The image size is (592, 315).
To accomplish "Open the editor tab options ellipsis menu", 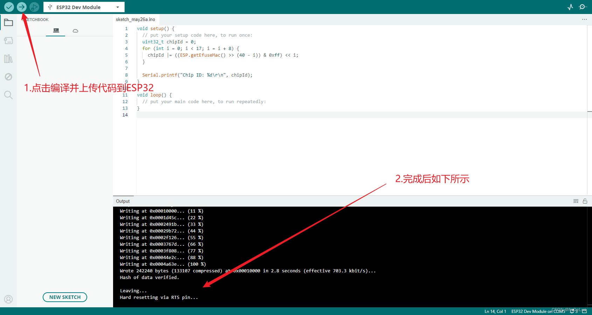I will click(x=584, y=20).
